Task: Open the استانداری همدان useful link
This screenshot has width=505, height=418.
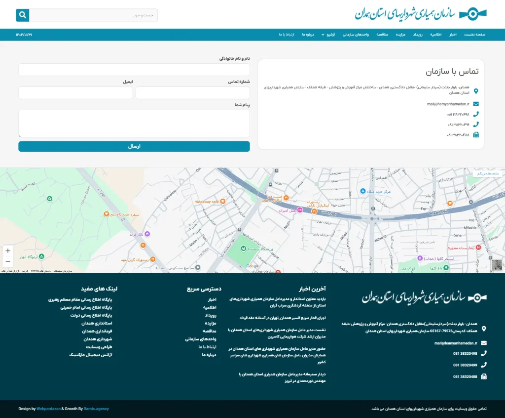Action: tap(97, 323)
